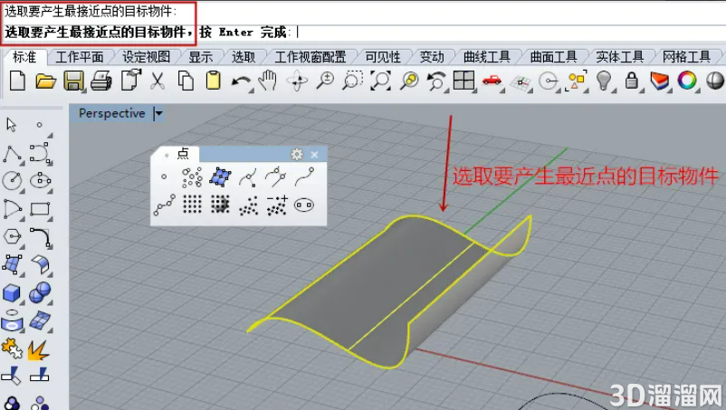
Task: Click the Drape points icon in 点 panel
Action: tap(220, 204)
